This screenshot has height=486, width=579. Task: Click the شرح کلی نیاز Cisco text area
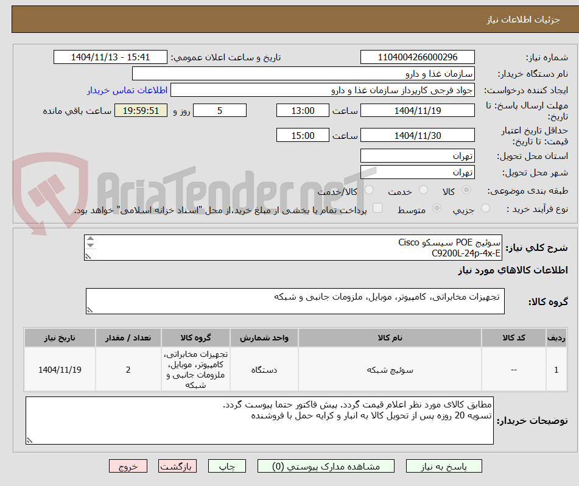click(293, 247)
